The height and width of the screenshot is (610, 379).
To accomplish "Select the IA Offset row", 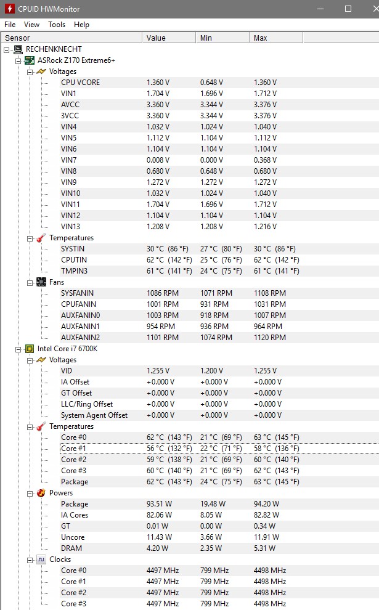I will click(x=219, y=382).
